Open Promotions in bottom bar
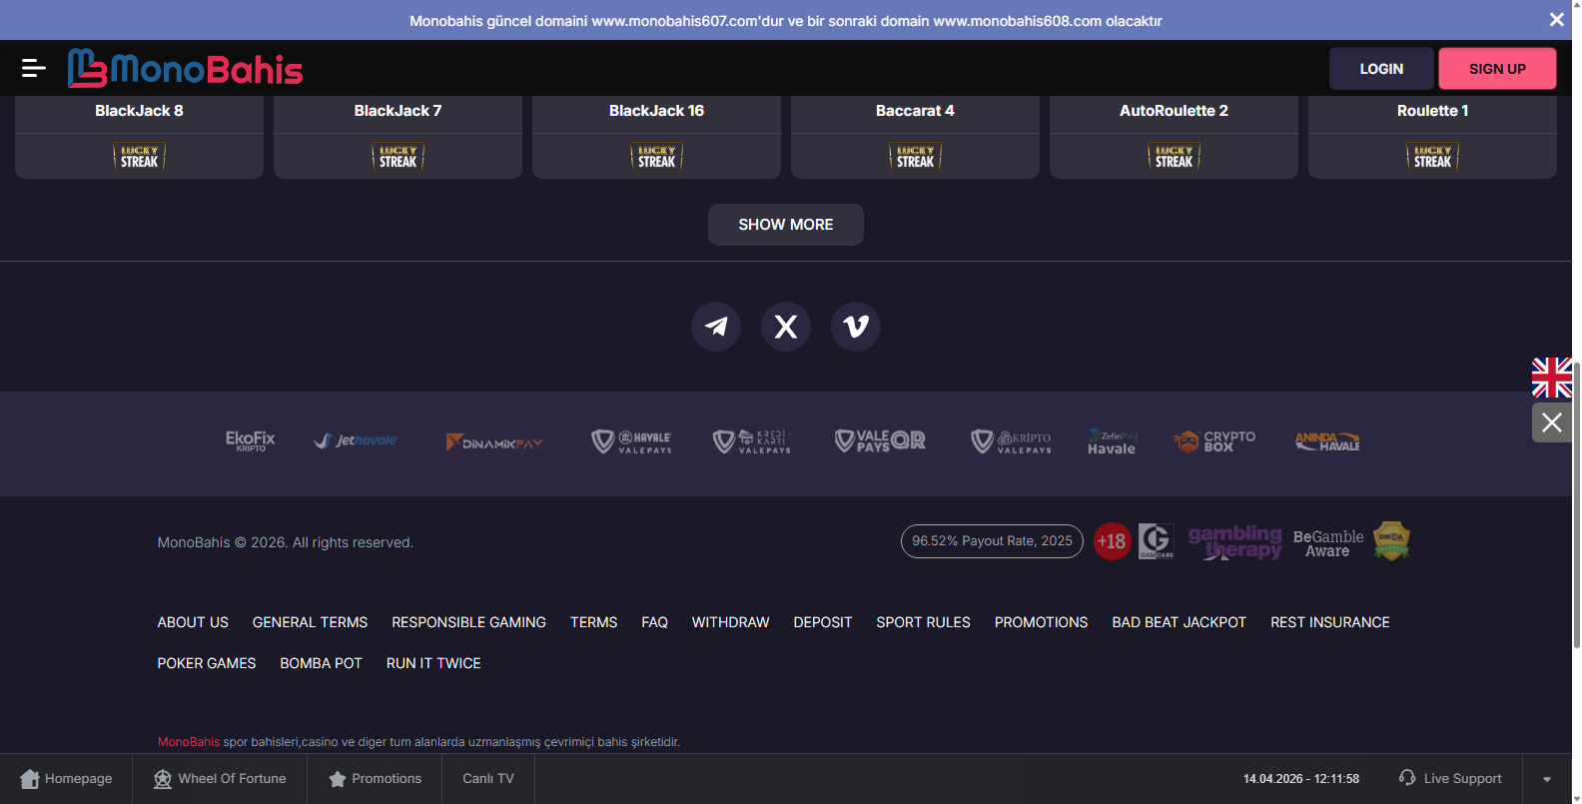 tap(375, 779)
